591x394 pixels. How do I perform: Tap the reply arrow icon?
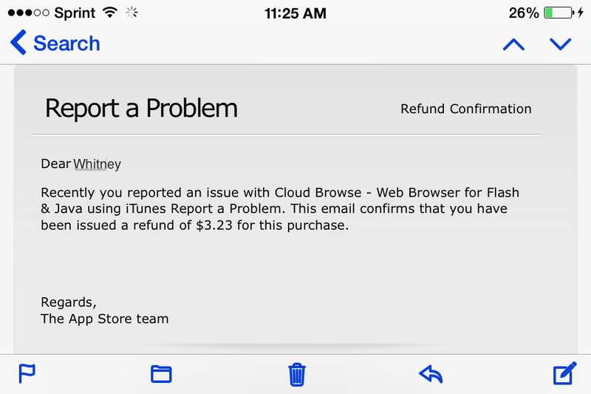431,374
